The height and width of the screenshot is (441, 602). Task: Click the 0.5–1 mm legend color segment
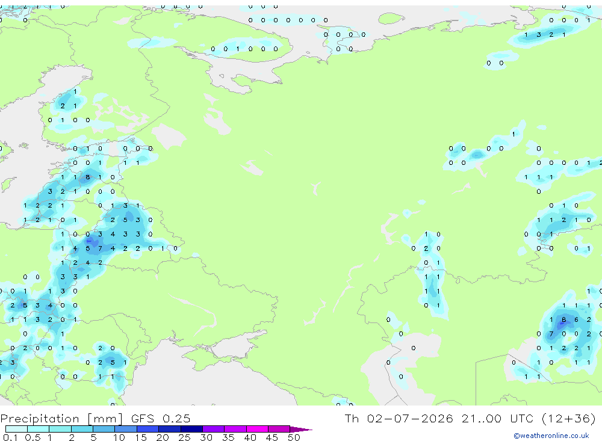[x=38, y=429]
